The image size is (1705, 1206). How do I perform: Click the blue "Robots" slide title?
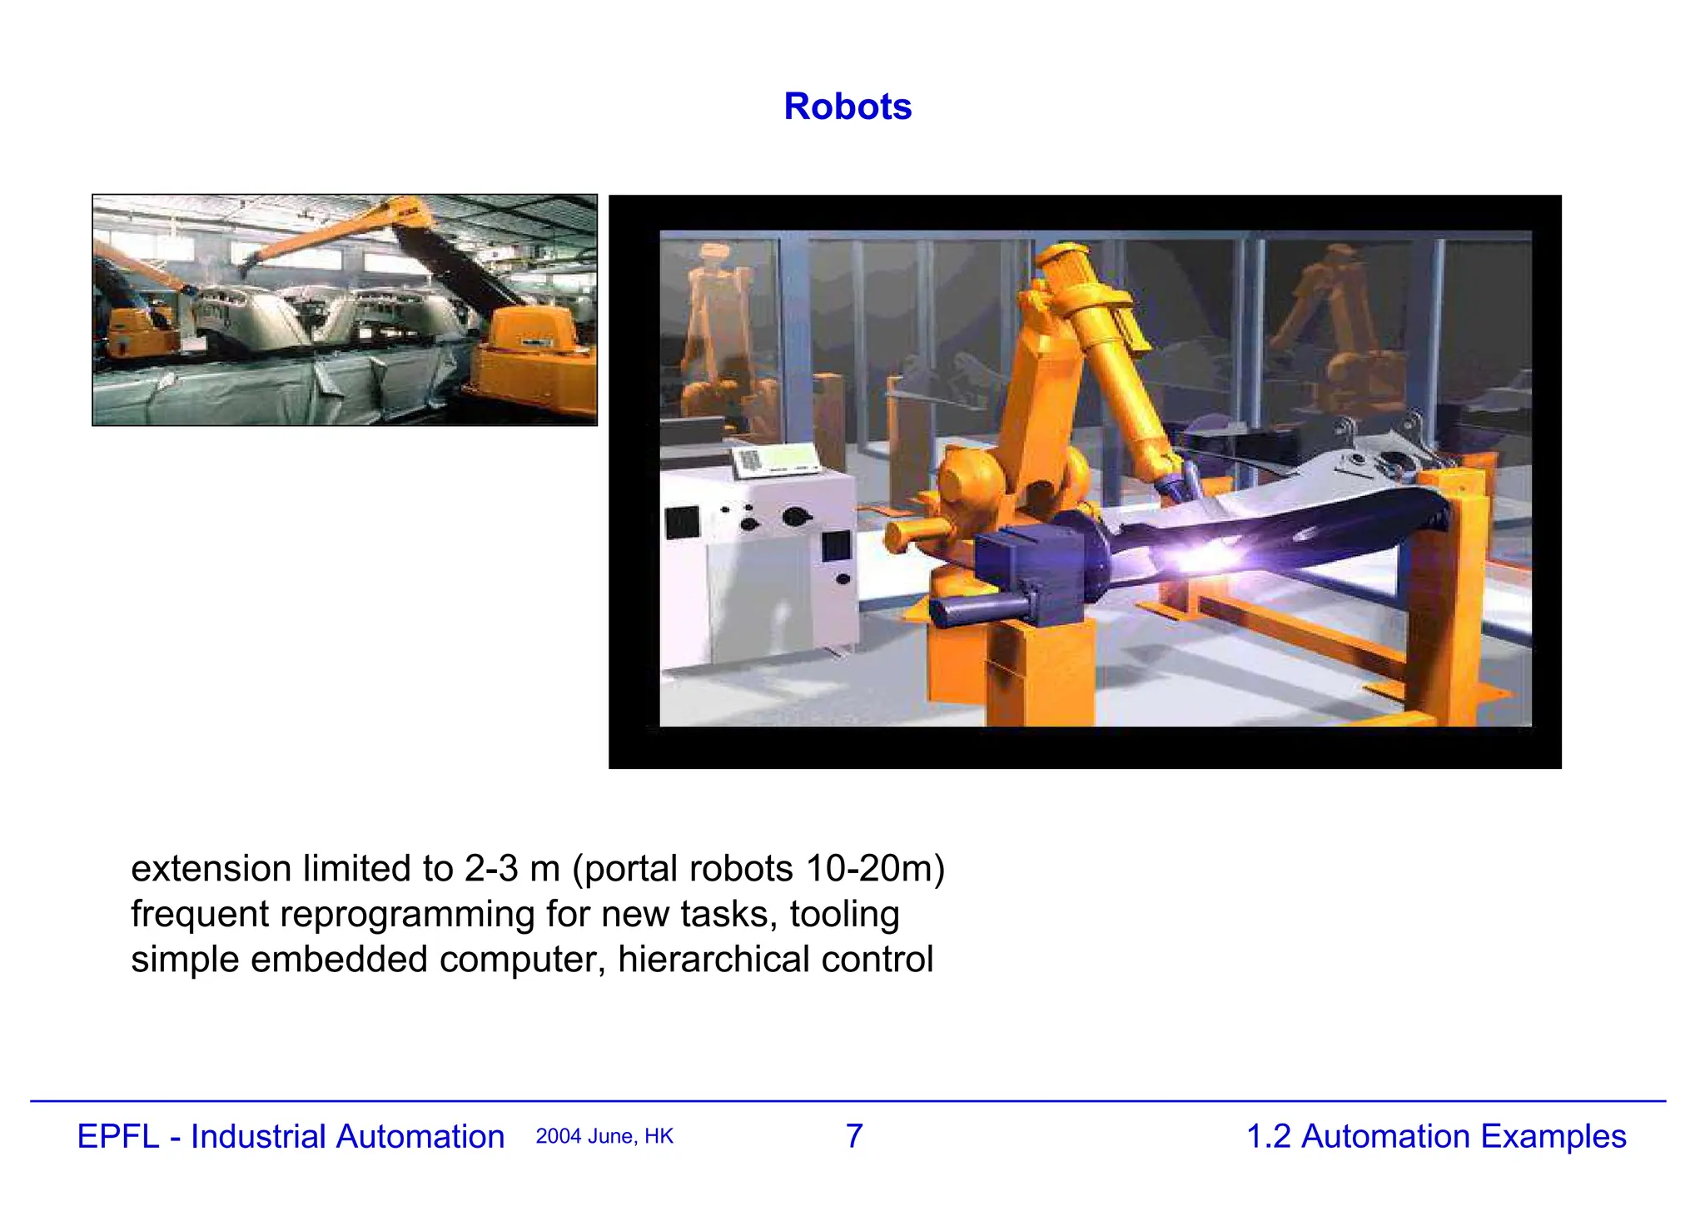click(x=848, y=107)
